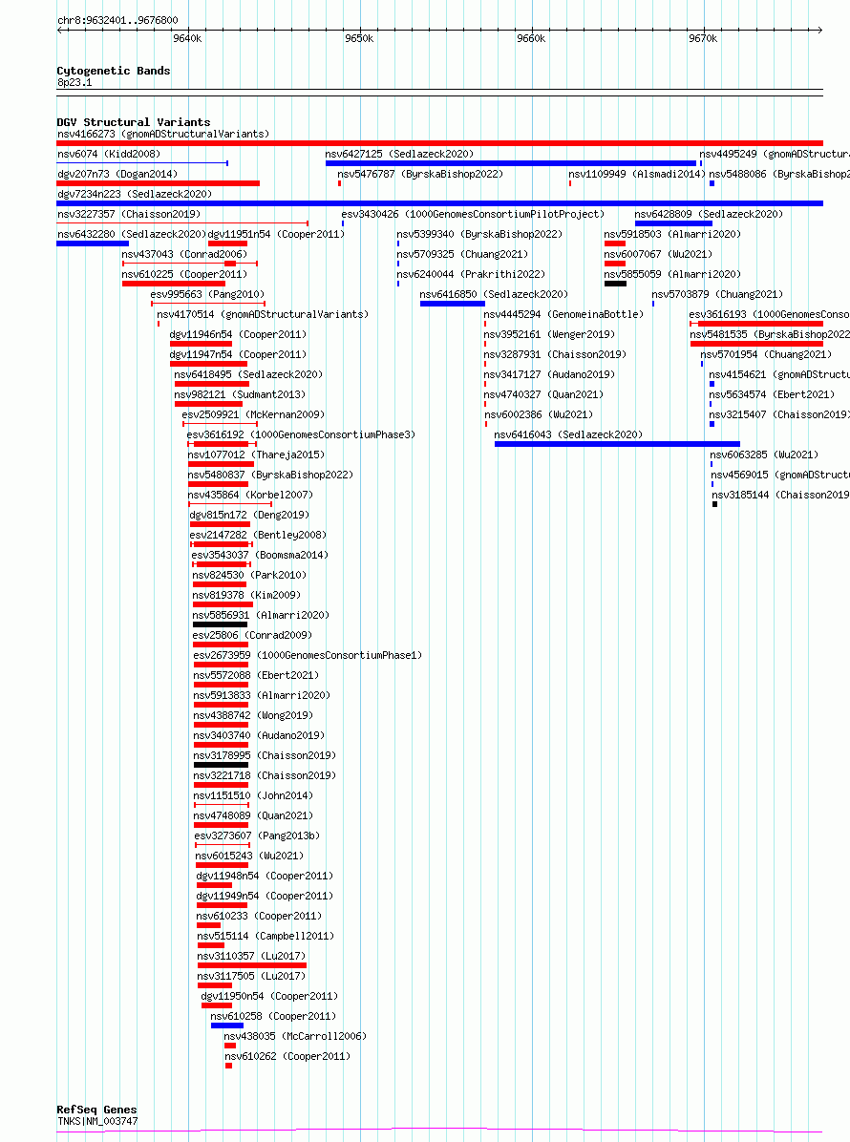The width and height of the screenshot is (850, 1142).
Task: Open variant nsv6074 (Kidd2008)
Action: click(109, 155)
